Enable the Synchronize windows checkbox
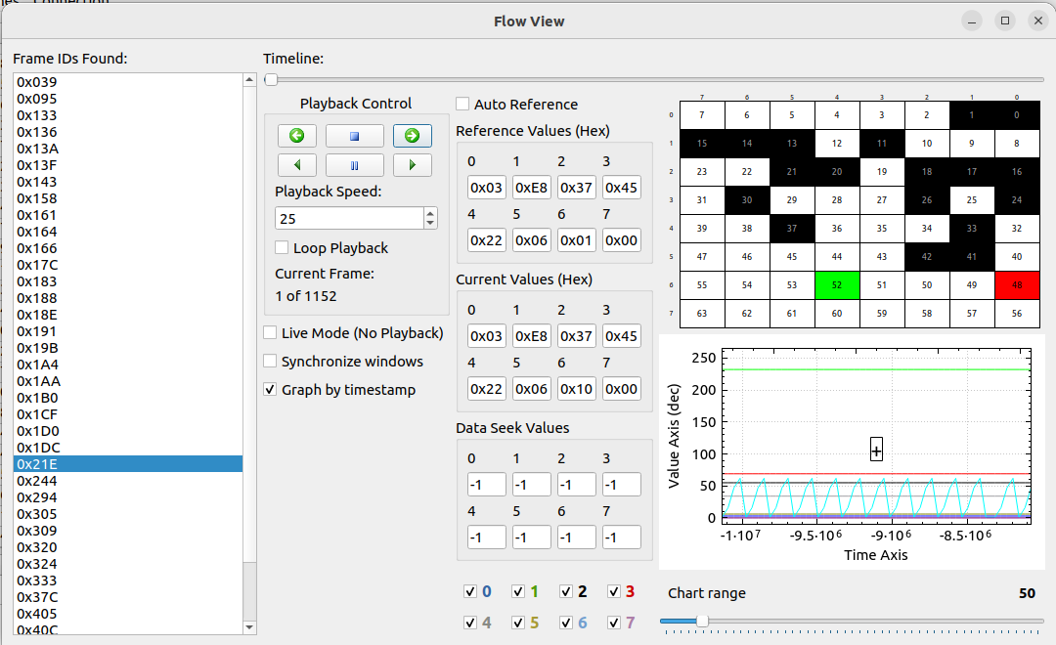Image resolution: width=1056 pixels, height=645 pixels. (x=270, y=361)
